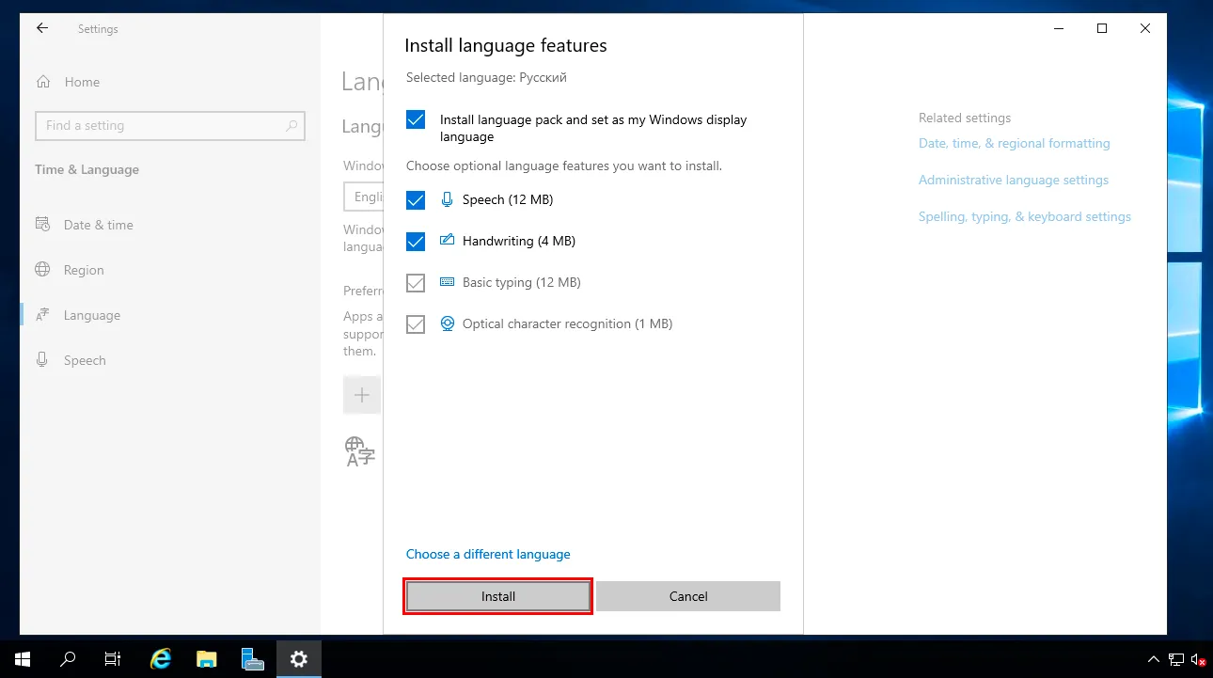Open File Explorer from the taskbar

tap(206, 659)
